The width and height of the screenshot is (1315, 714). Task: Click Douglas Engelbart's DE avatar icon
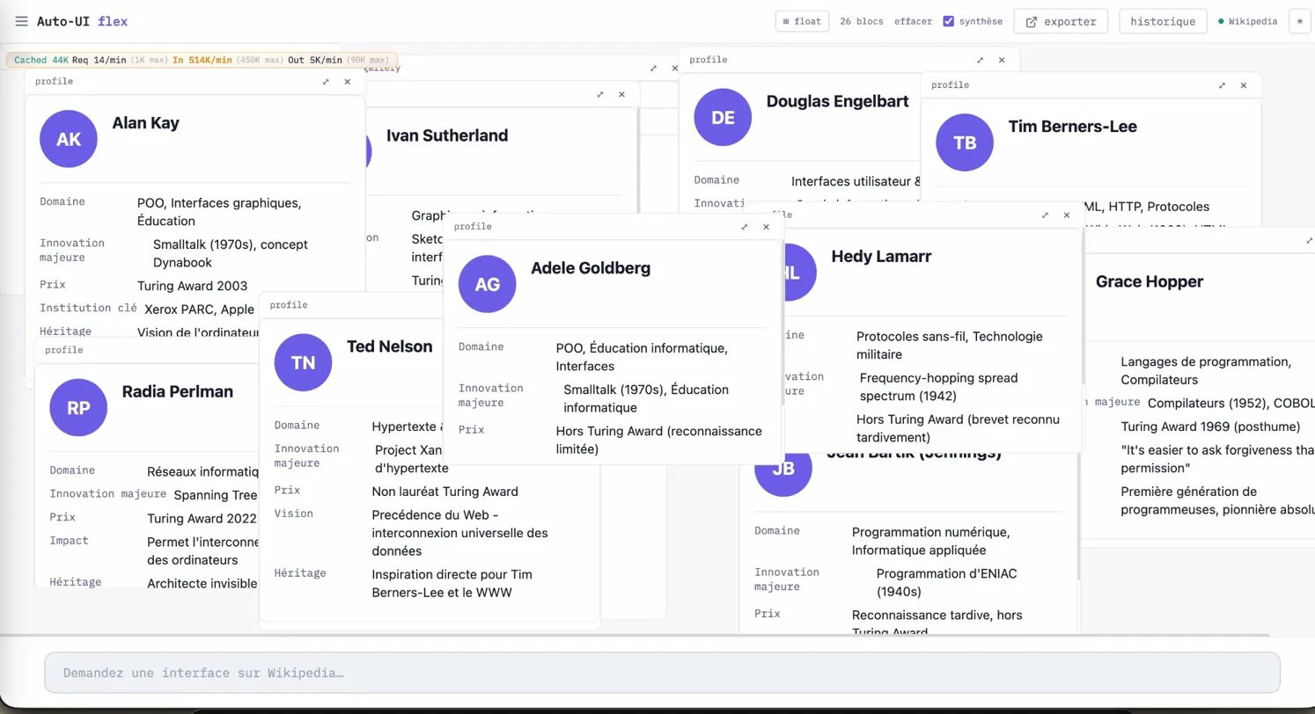[x=723, y=117]
